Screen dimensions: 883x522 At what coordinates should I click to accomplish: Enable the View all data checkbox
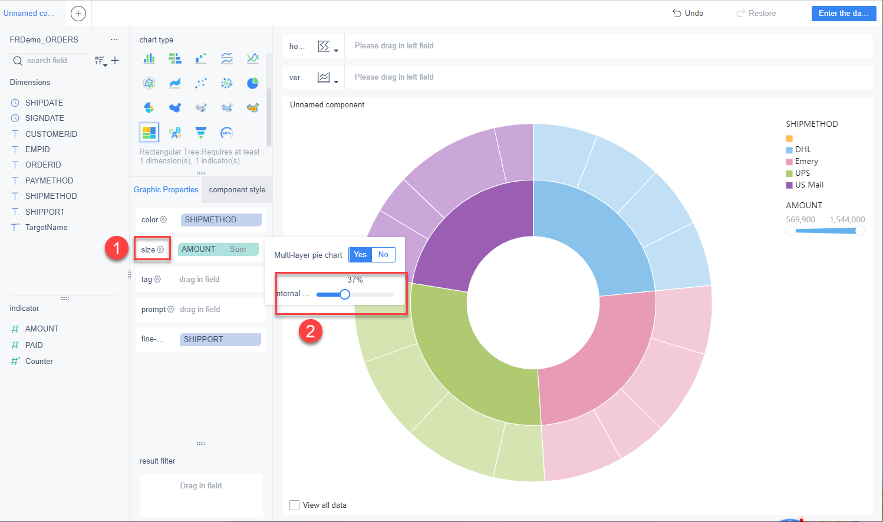(294, 505)
